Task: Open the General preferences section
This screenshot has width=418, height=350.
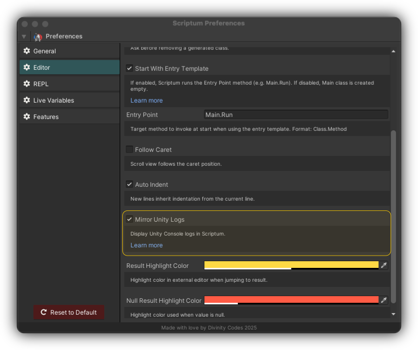Action: [x=69, y=51]
